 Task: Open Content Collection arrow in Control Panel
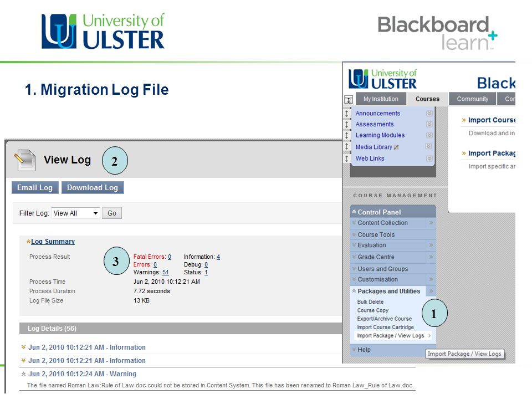(x=431, y=223)
